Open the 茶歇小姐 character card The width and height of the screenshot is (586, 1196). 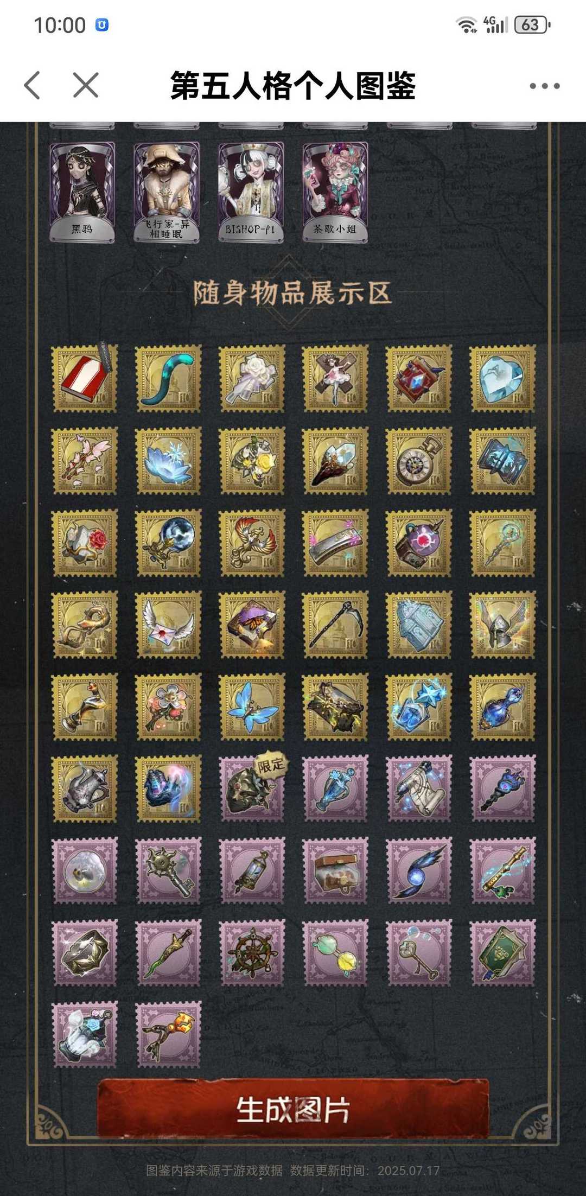pos(335,192)
